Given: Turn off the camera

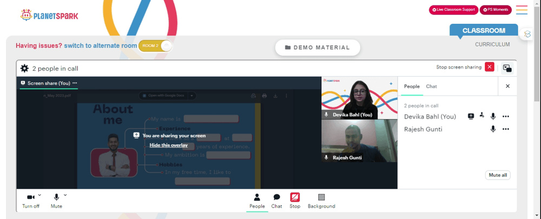Looking at the screenshot, I should (x=31, y=201).
